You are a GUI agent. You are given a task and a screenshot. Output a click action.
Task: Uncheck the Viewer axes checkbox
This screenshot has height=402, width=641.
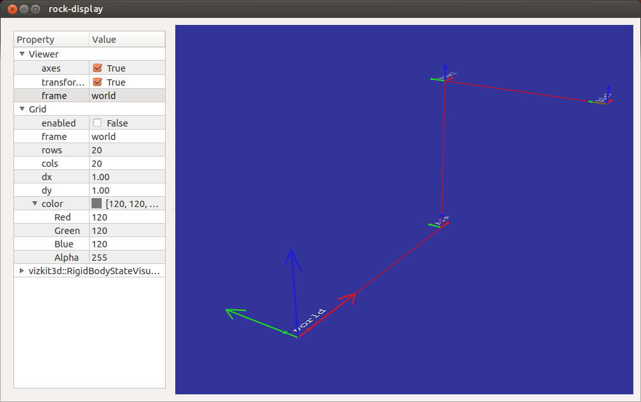(97, 68)
